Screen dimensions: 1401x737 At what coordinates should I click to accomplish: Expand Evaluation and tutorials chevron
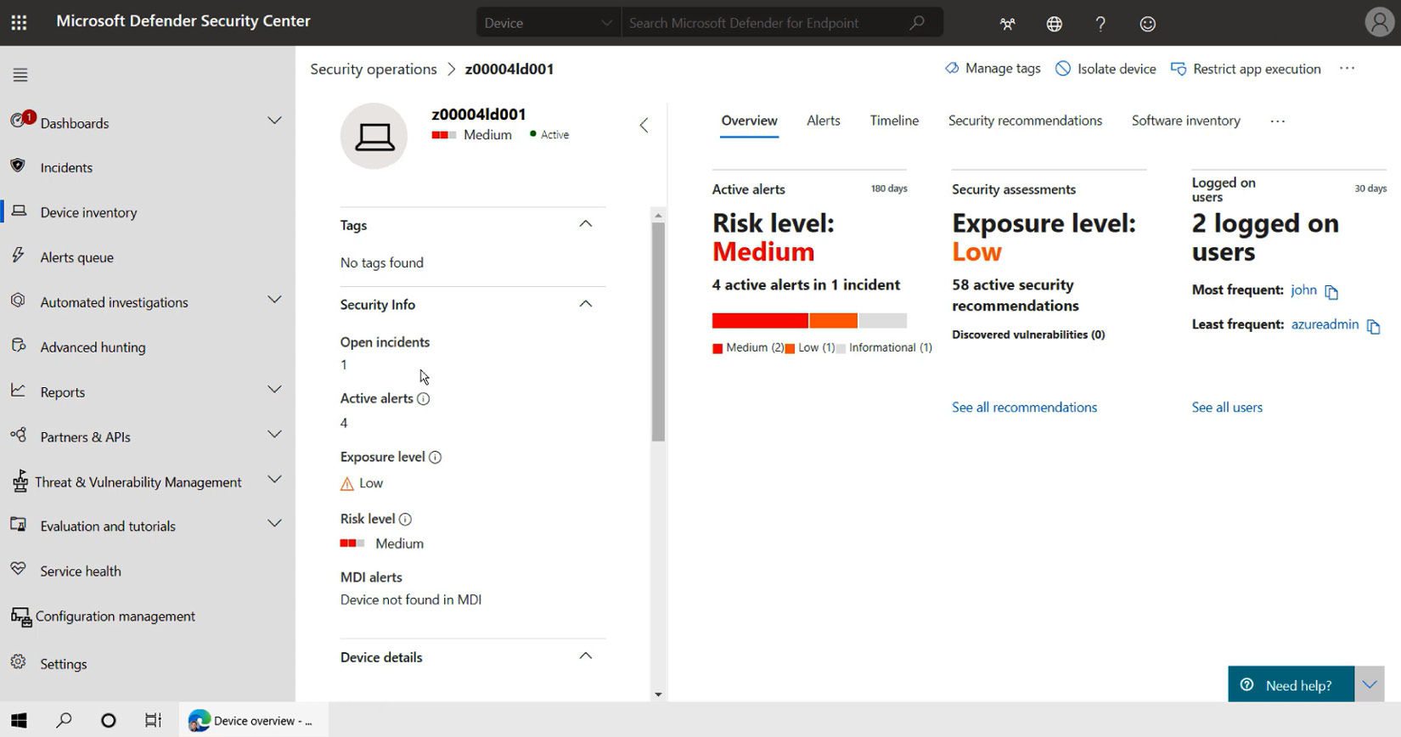(x=274, y=523)
